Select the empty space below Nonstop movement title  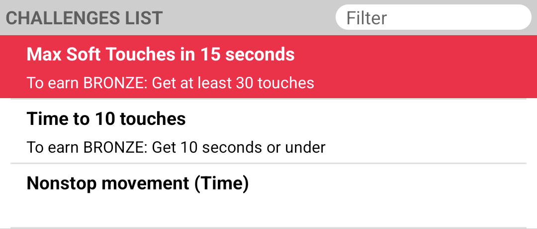click(268, 212)
